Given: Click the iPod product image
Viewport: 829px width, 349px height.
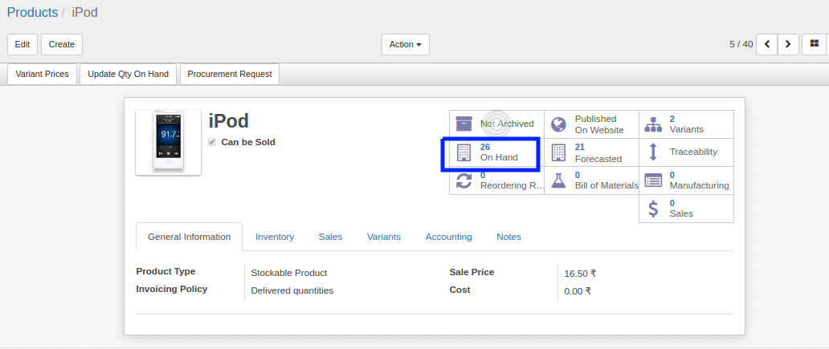Looking at the screenshot, I should point(168,142).
